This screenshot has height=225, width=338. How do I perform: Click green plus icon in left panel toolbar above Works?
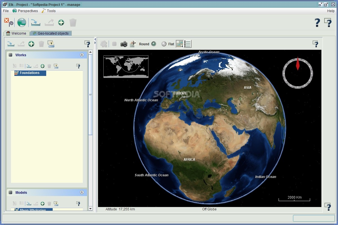click(x=31, y=44)
